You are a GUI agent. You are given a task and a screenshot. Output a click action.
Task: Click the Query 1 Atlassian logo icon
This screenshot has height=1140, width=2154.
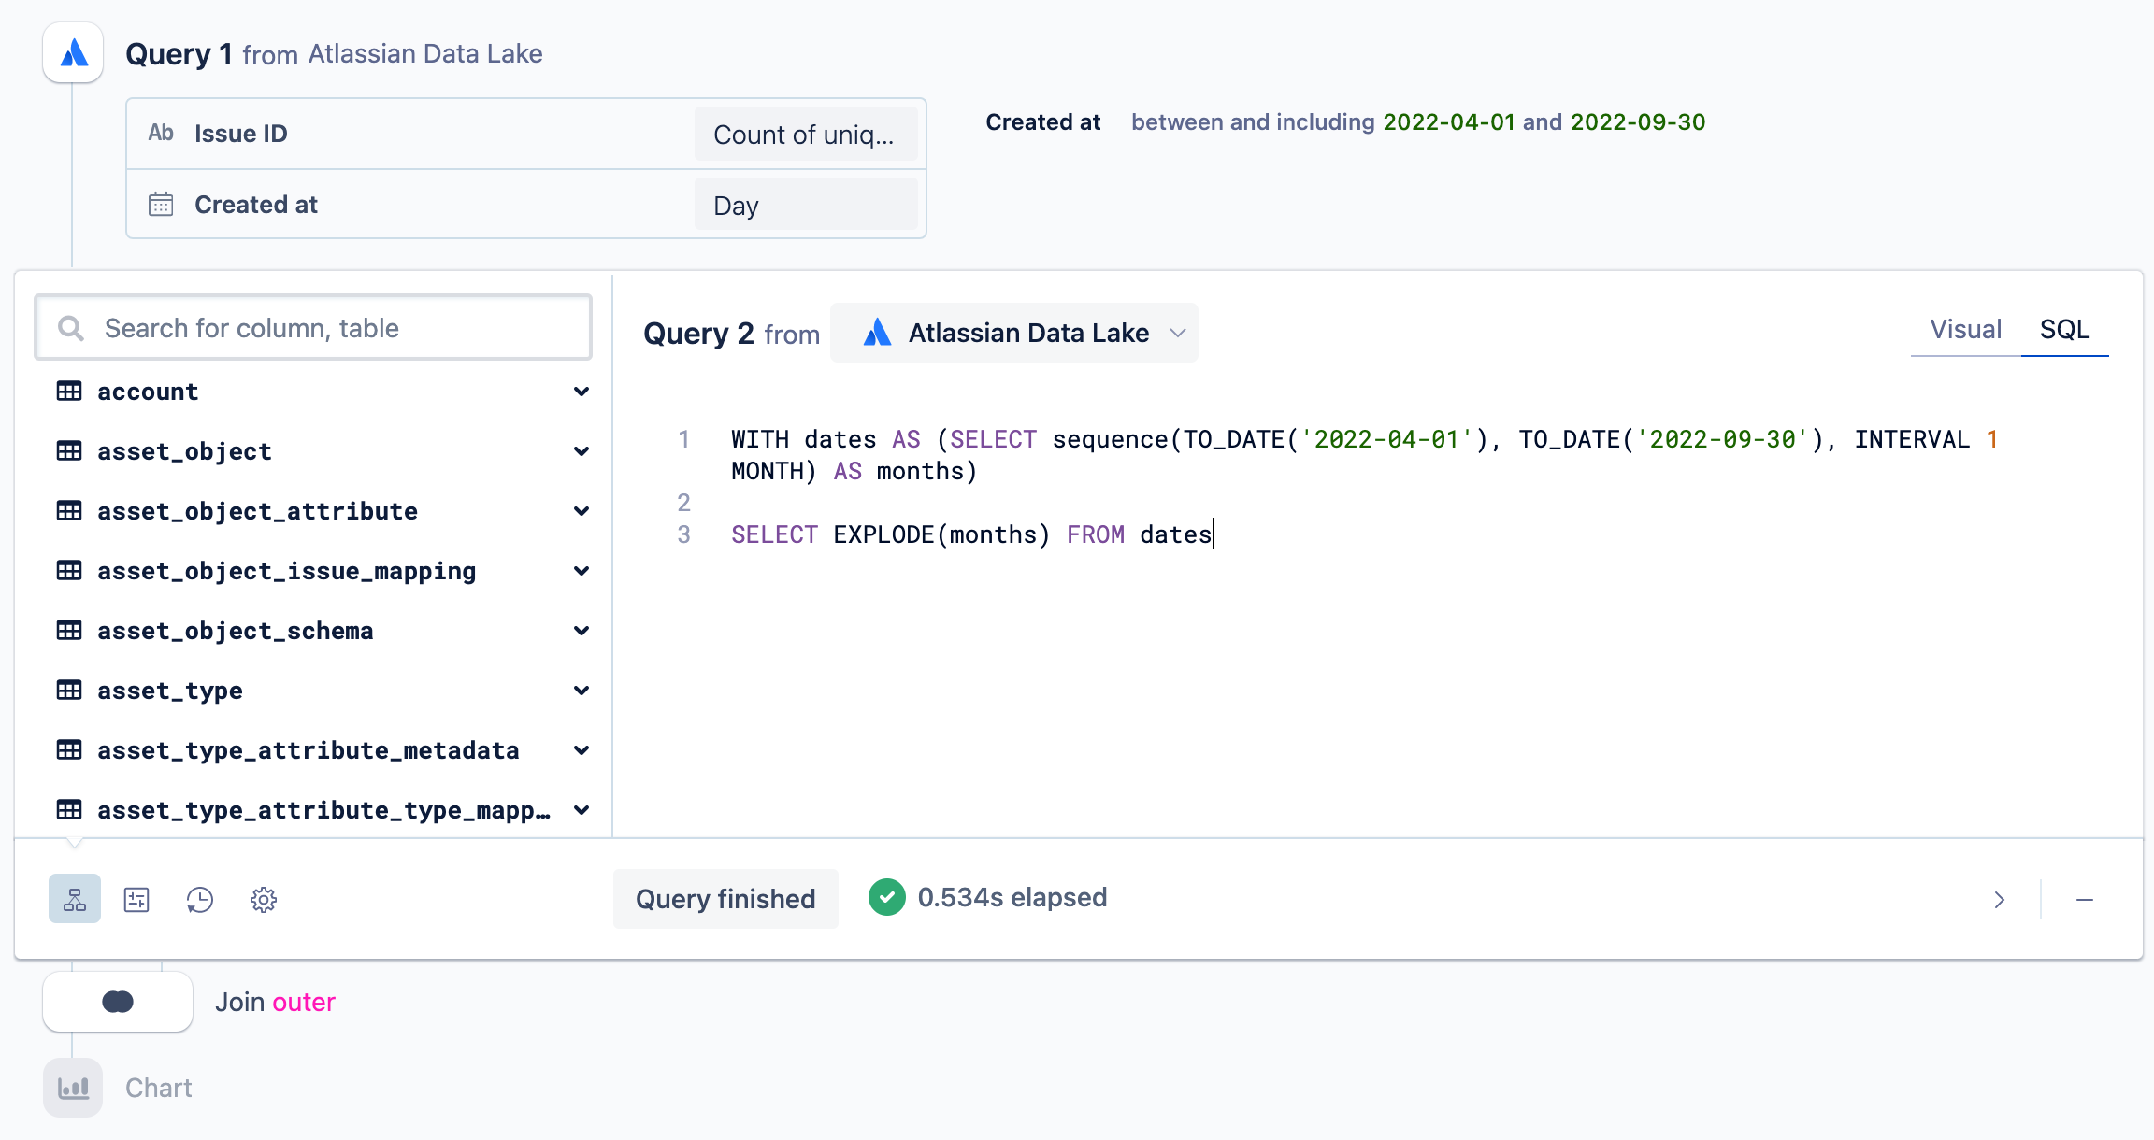[x=73, y=53]
